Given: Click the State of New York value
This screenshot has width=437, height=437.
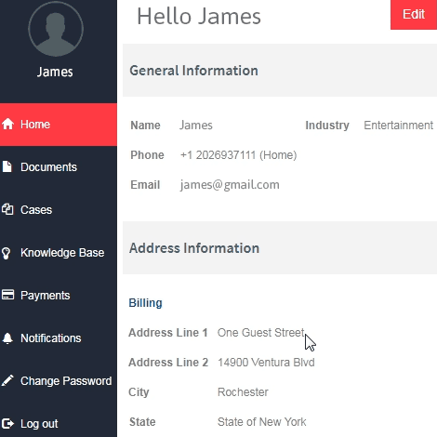Looking at the screenshot, I should pyautogui.click(x=262, y=422).
